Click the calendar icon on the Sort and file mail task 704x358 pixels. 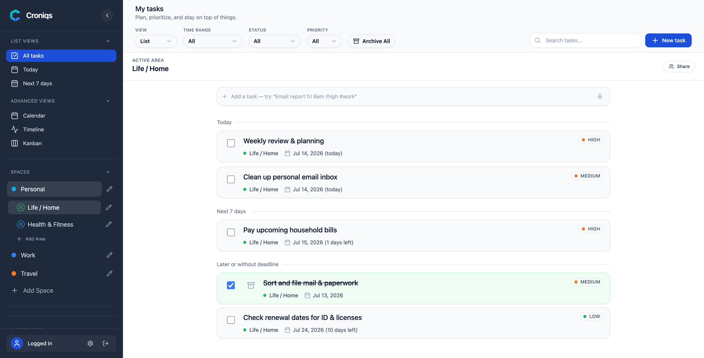point(307,295)
